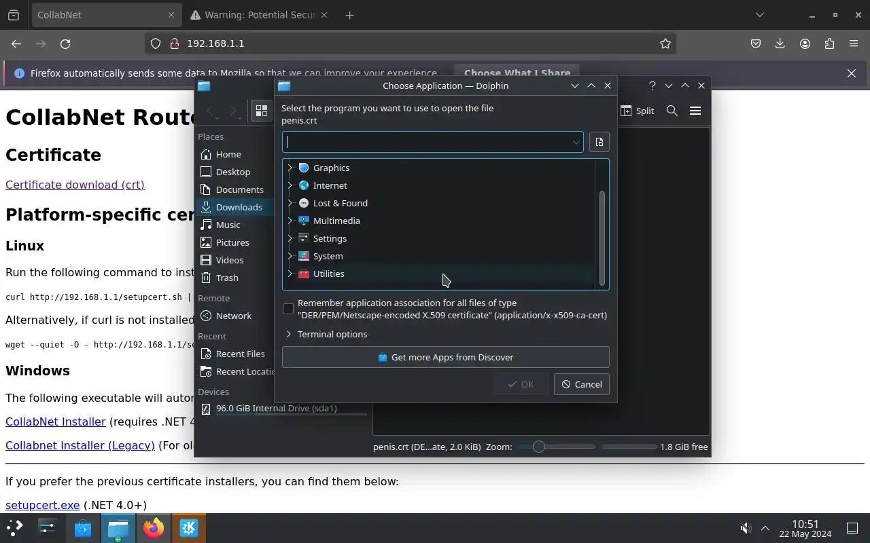Expand the System category
Image resolution: width=870 pixels, height=543 pixels.
pos(290,256)
